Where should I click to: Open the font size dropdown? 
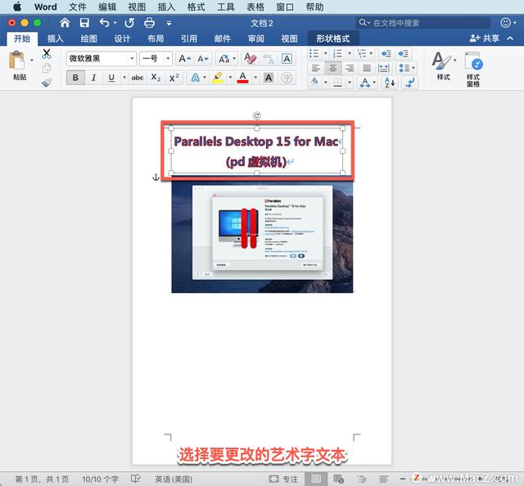pos(168,59)
